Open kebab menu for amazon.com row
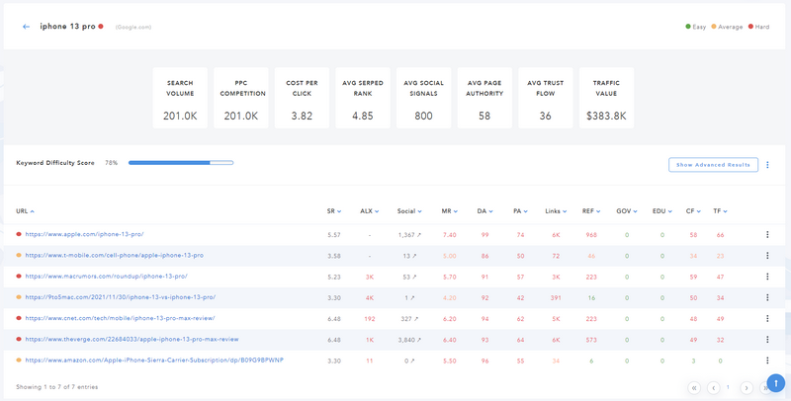 click(767, 361)
